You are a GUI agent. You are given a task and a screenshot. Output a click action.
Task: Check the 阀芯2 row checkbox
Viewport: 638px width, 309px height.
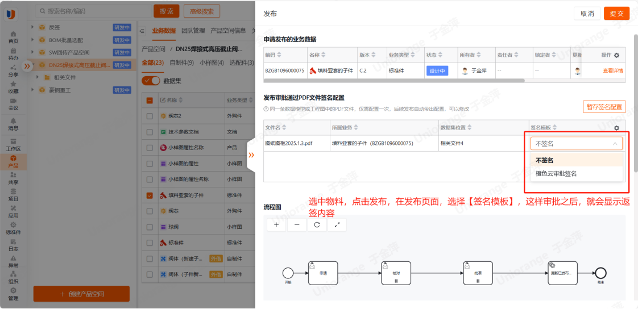click(x=150, y=116)
